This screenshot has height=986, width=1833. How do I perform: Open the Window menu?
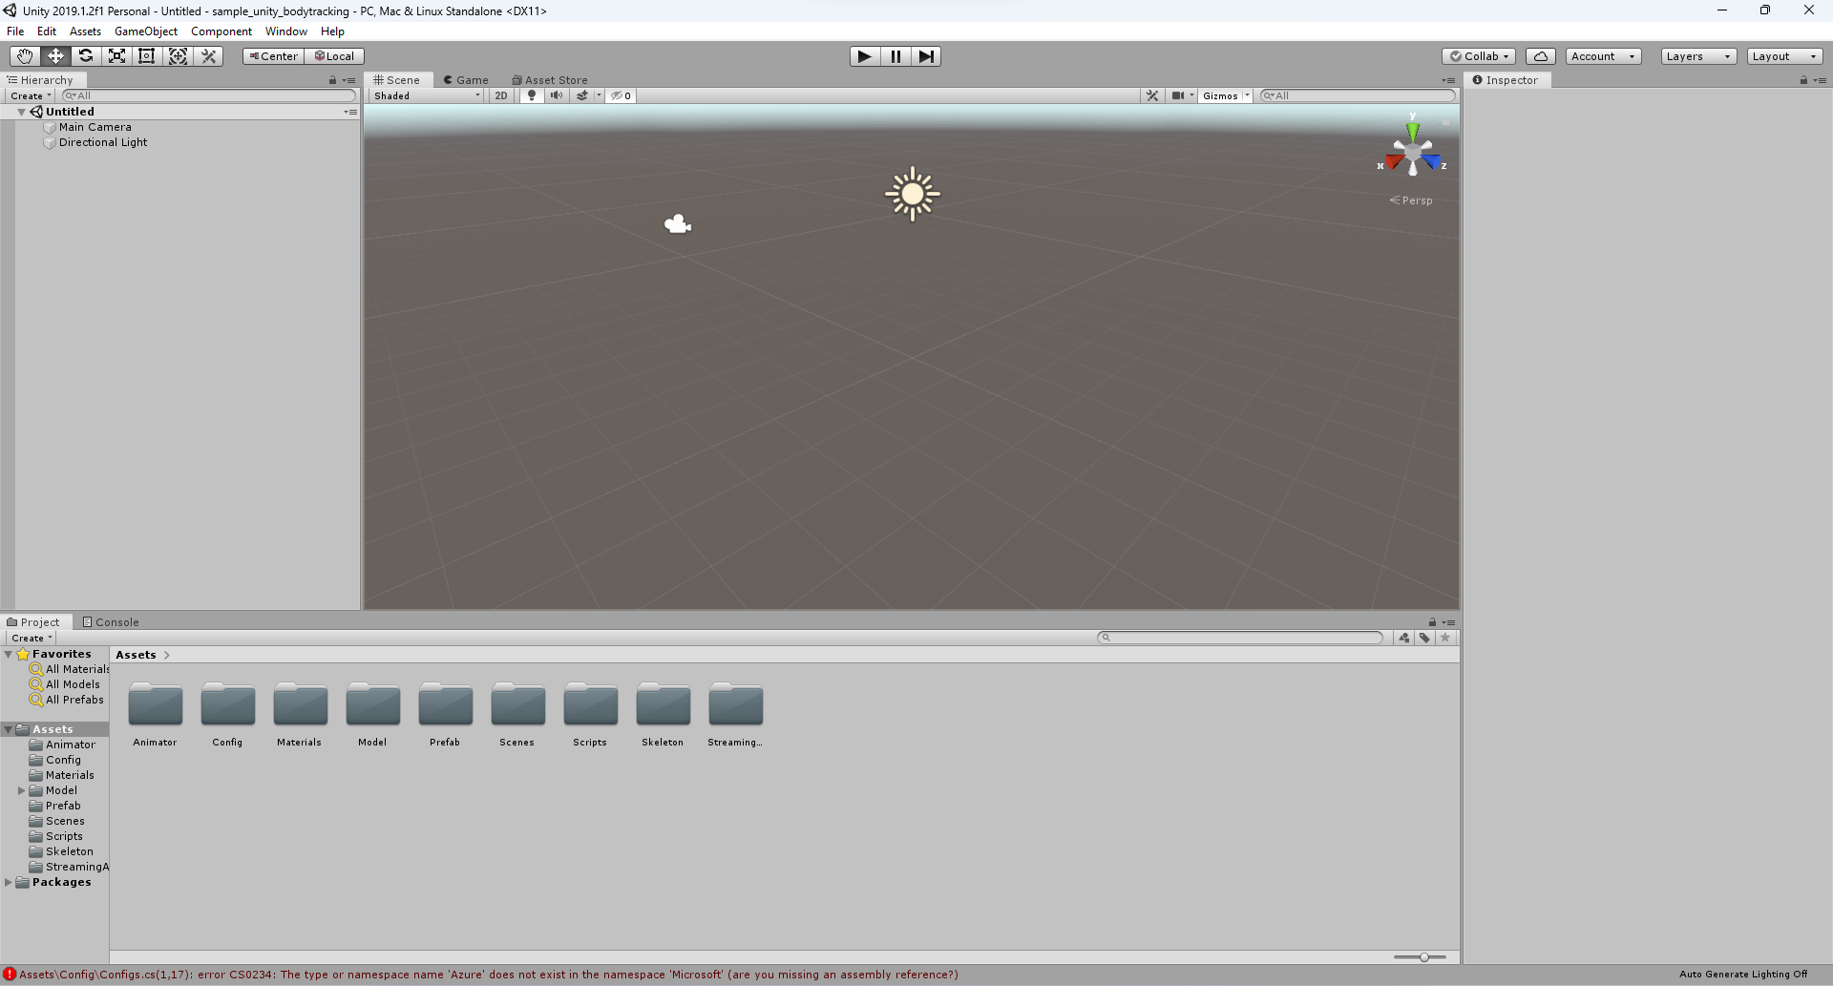tap(286, 31)
